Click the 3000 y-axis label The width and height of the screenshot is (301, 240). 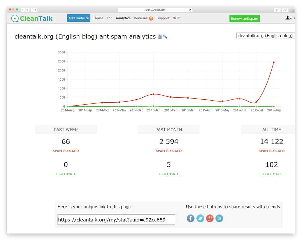coord(61,52)
